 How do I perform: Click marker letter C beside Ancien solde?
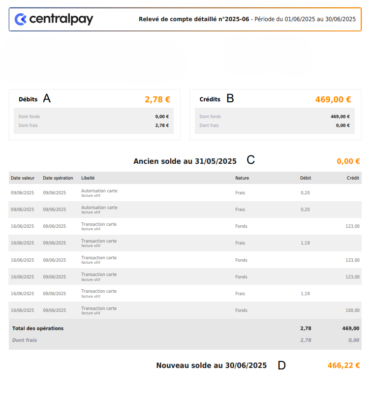coord(250,160)
